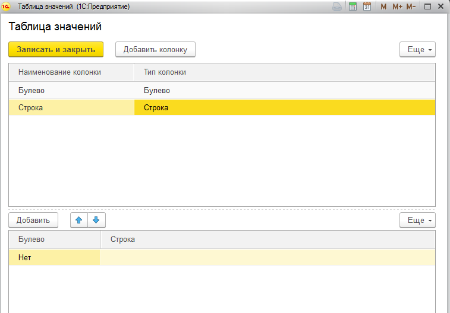450x313 pixels.
Task: Click the M+ memory add button
Action: click(x=398, y=7)
